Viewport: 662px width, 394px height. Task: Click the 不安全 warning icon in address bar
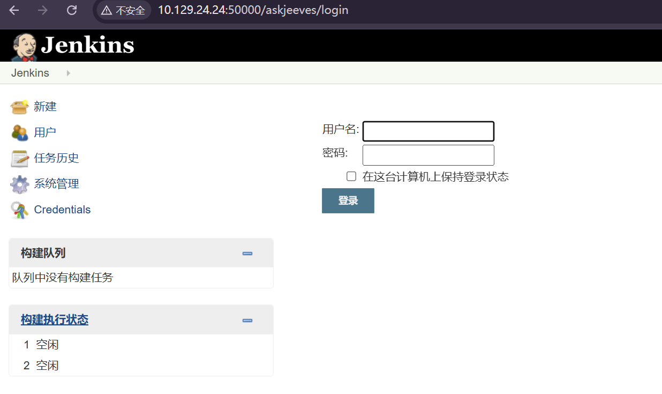[106, 10]
